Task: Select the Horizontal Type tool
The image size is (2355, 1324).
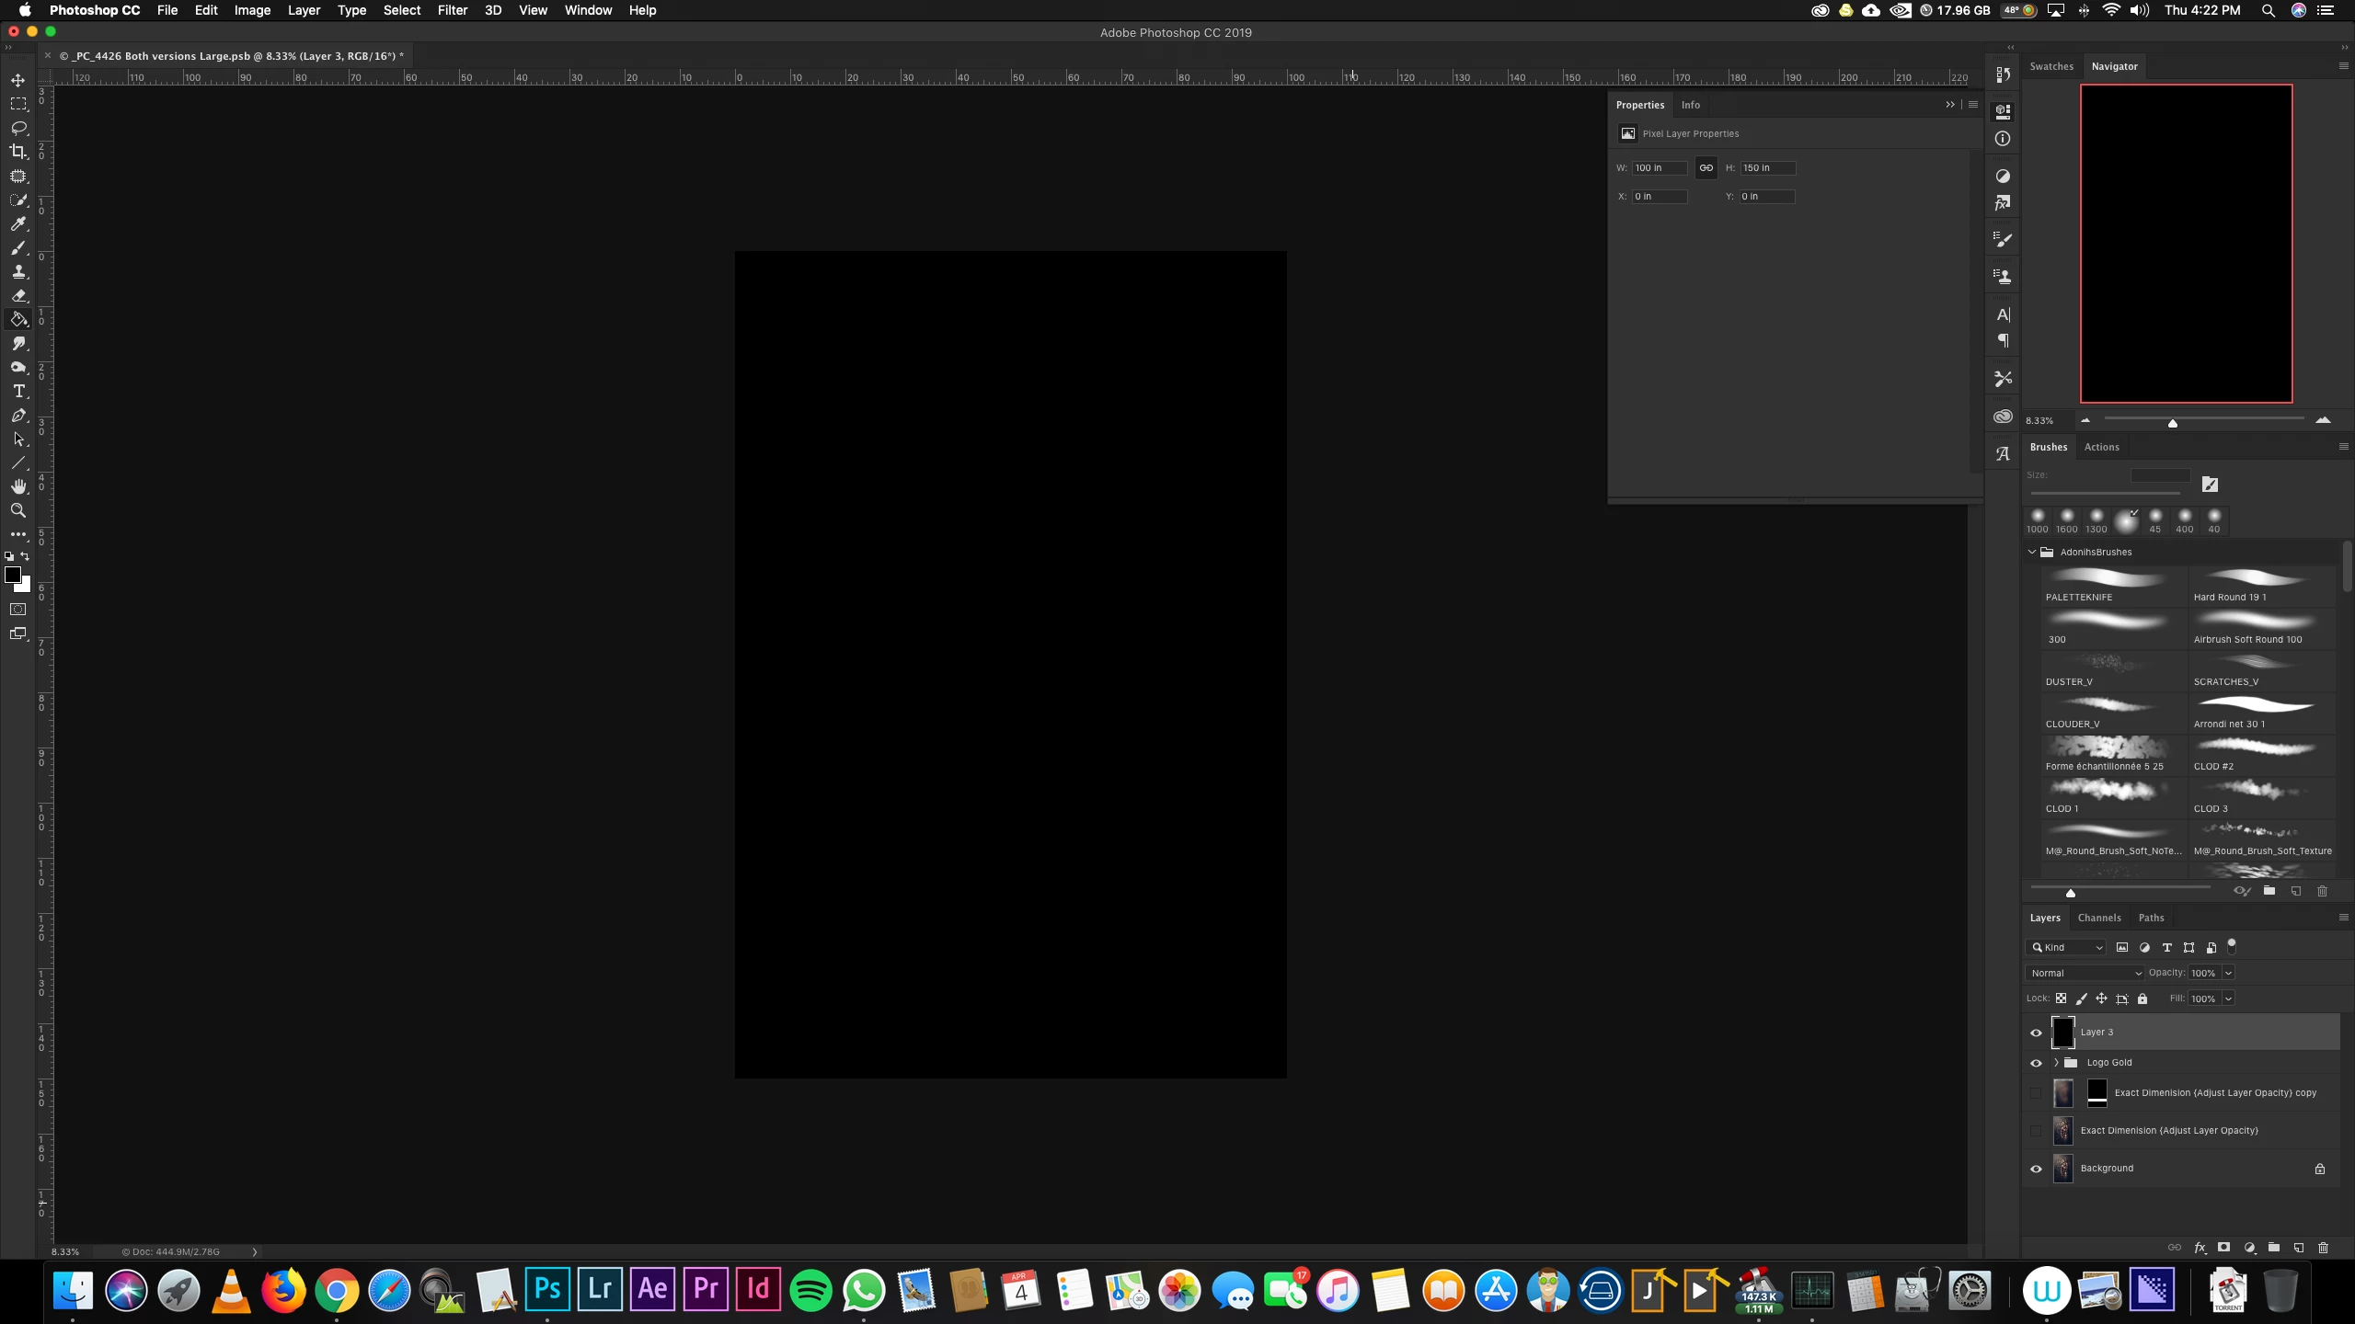Action: (18, 391)
